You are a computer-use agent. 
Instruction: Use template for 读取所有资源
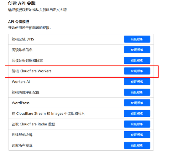click(x=137, y=145)
